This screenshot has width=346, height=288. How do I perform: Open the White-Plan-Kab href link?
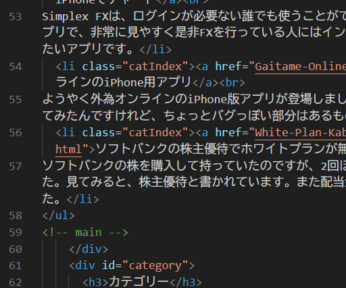click(300, 133)
